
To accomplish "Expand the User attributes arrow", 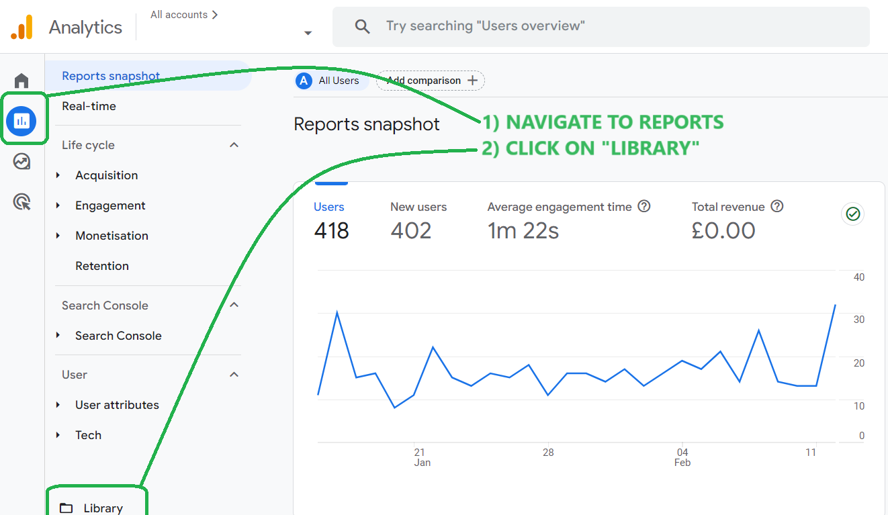I will (x=58, y=405).
